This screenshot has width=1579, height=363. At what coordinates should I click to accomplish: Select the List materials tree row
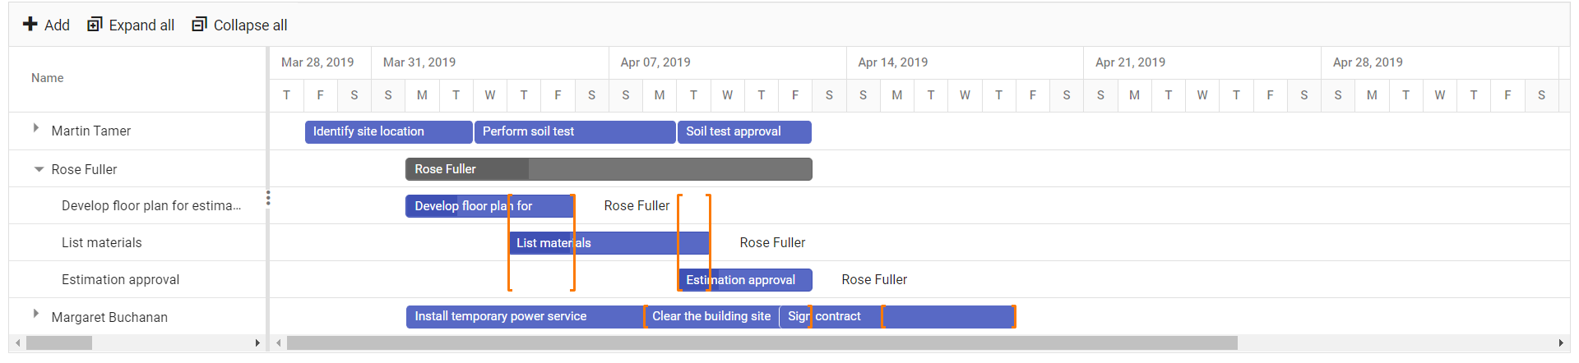point(137,242)
